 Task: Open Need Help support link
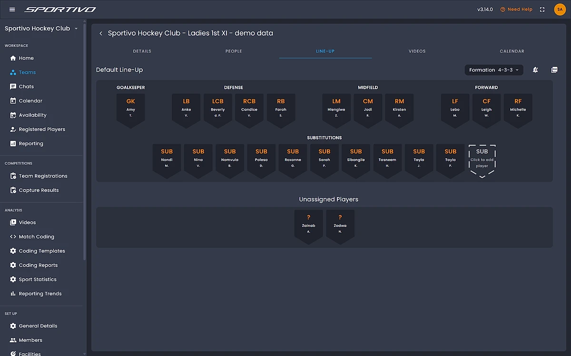(516, 9)
